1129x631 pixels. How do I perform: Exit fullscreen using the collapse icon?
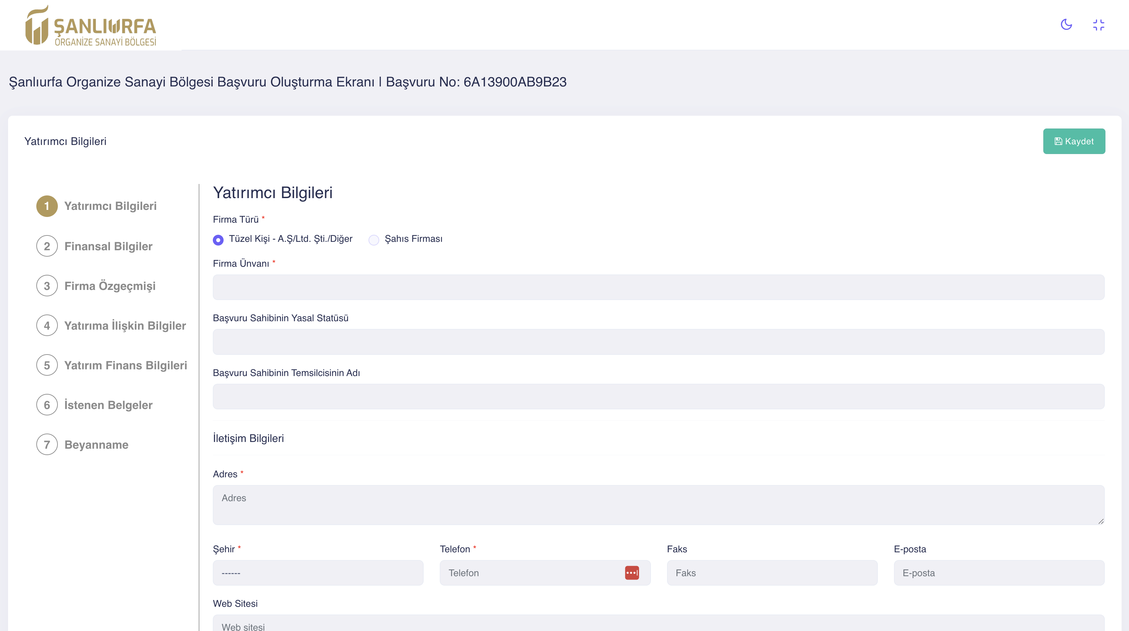pos(1098,25)
